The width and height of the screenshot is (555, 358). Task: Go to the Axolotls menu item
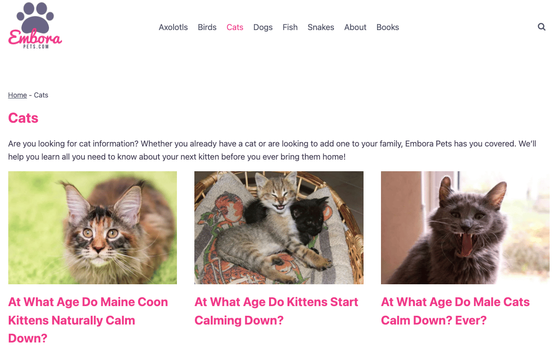pos(173,27)
